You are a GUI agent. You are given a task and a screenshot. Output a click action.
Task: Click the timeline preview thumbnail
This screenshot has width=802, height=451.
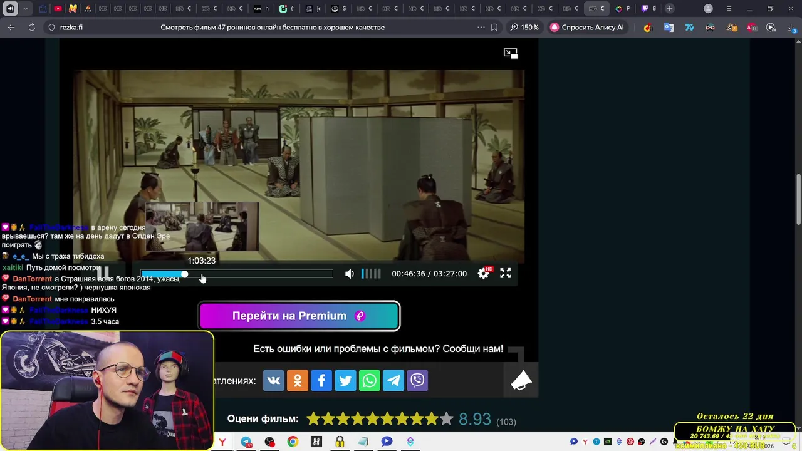point(202,226)
